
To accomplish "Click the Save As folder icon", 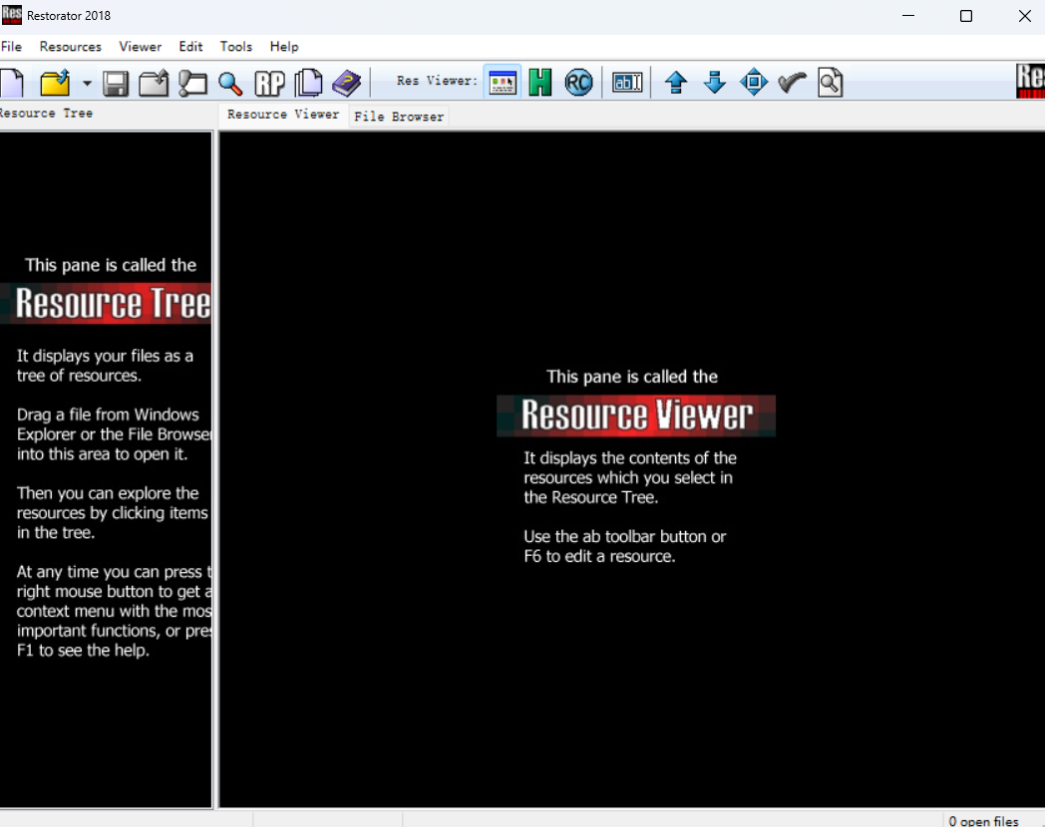I will pyautogui.click(x=154, y=84).
